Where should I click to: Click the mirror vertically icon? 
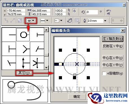[x=109, y=14]
